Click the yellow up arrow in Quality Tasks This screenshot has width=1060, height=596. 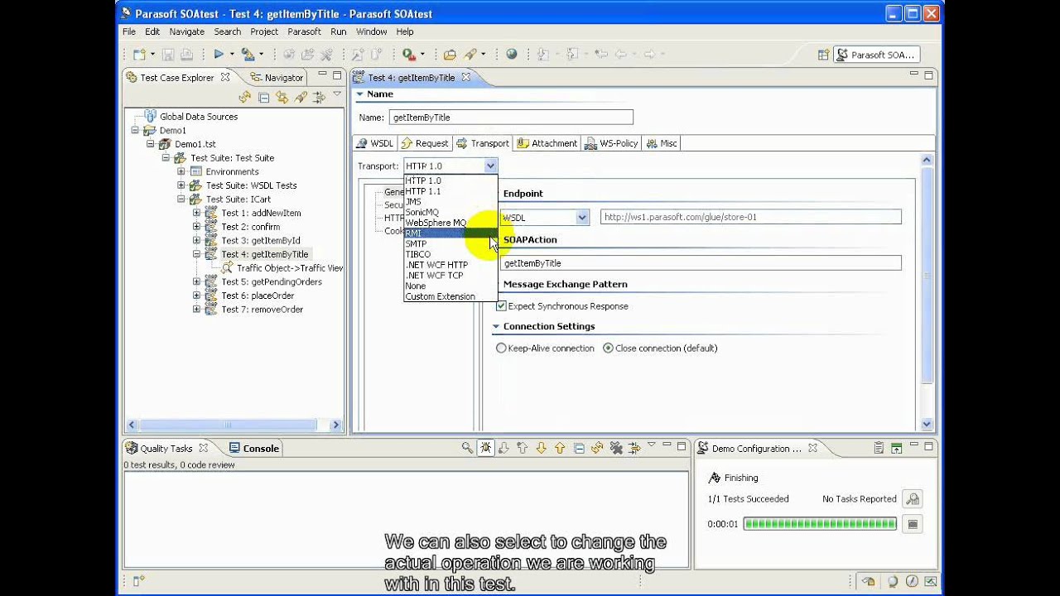[x=560, y=448]
